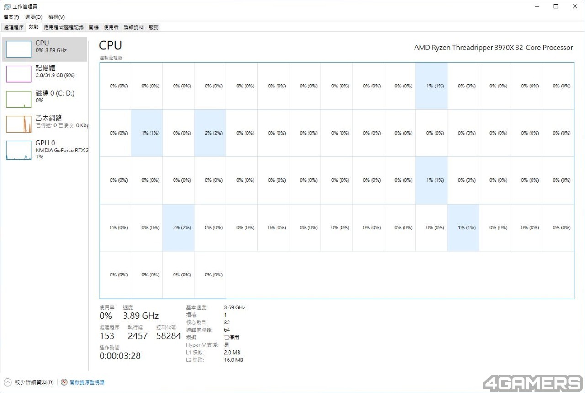Click the large 速度 3.89 GHz value
Screen dimensions: 585x393
[x=141, y=316]
